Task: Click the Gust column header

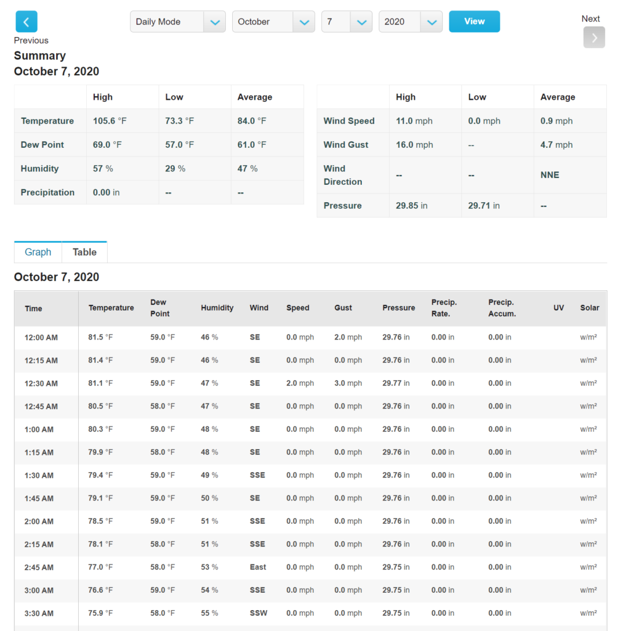Action: [x=343, y=308]
